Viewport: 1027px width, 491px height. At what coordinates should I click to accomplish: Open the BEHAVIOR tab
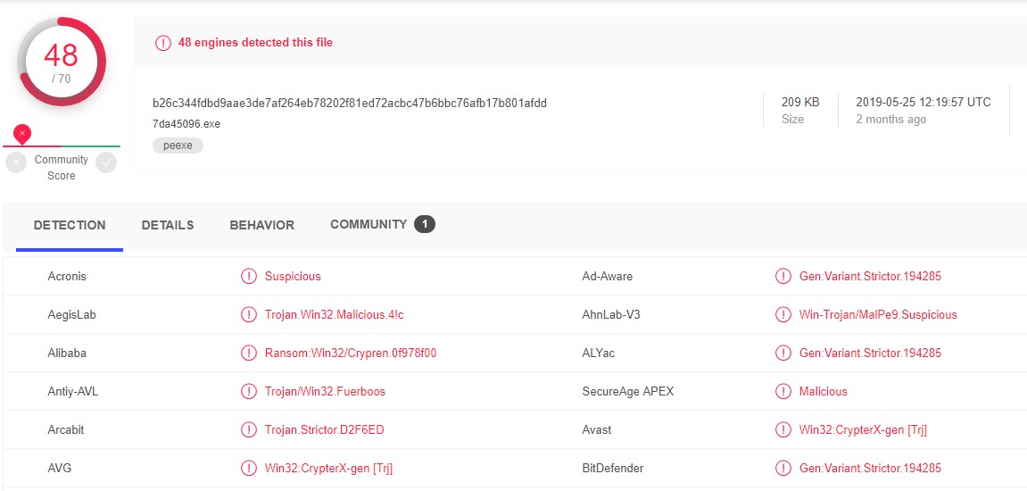pos(261,225)
